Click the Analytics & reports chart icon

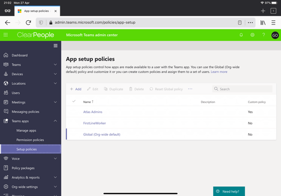[x=6, y=177]
